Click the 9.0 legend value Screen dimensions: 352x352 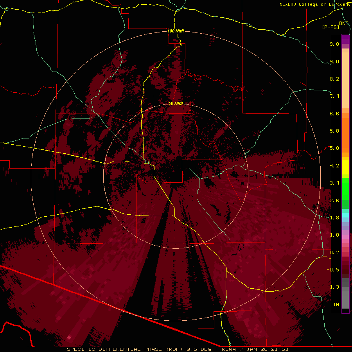[x=334, y=61]
